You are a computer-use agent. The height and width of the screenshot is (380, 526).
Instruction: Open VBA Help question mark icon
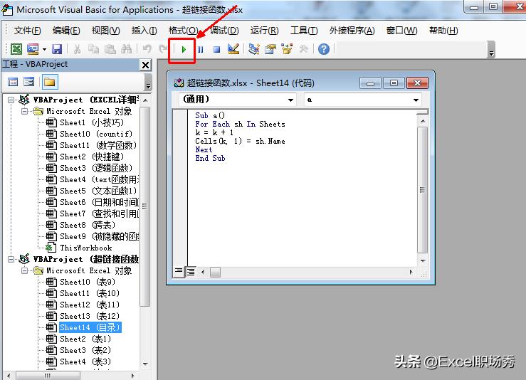(x=324, y=49)
